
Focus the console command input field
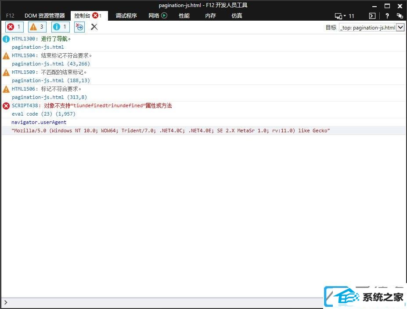166,302
